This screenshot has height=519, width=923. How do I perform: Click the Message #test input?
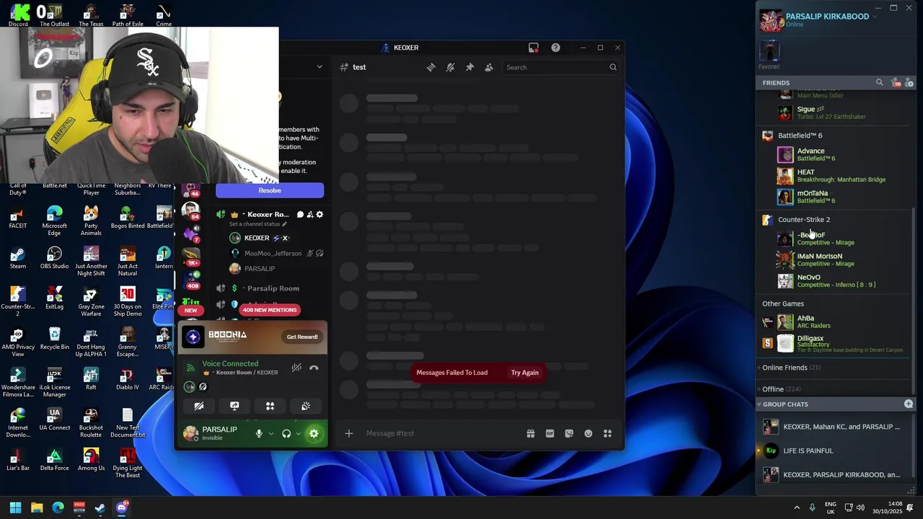pyautogui.click(x=440, y=433)
